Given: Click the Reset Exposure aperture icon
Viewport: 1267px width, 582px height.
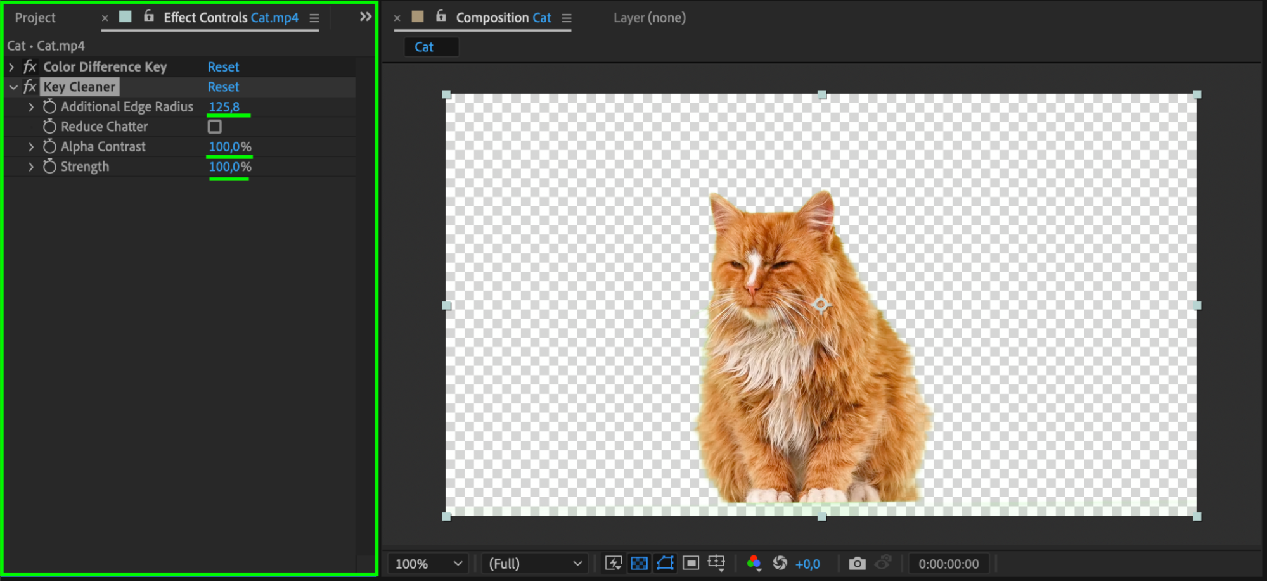Looking at the screenshot, I should [x=780, y=563].
